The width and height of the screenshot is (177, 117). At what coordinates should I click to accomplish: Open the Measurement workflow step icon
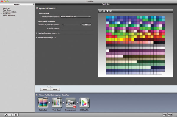(x=71, y=103)
